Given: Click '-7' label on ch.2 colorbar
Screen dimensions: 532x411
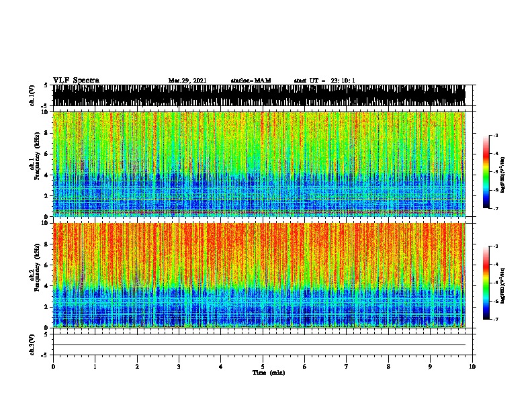Looking at the screenshot, I should 495,319.
